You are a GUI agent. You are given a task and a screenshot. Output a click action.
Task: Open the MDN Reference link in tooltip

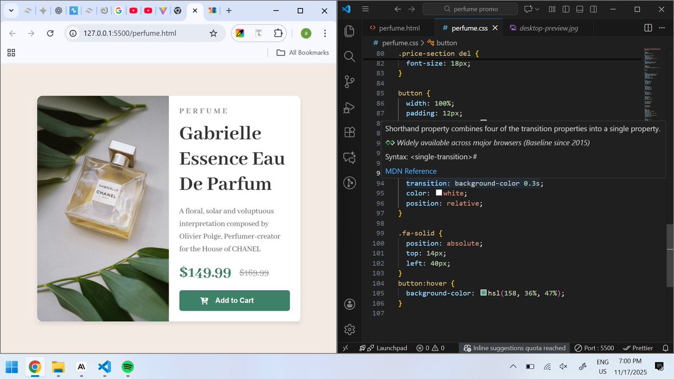tap(411, 171)
